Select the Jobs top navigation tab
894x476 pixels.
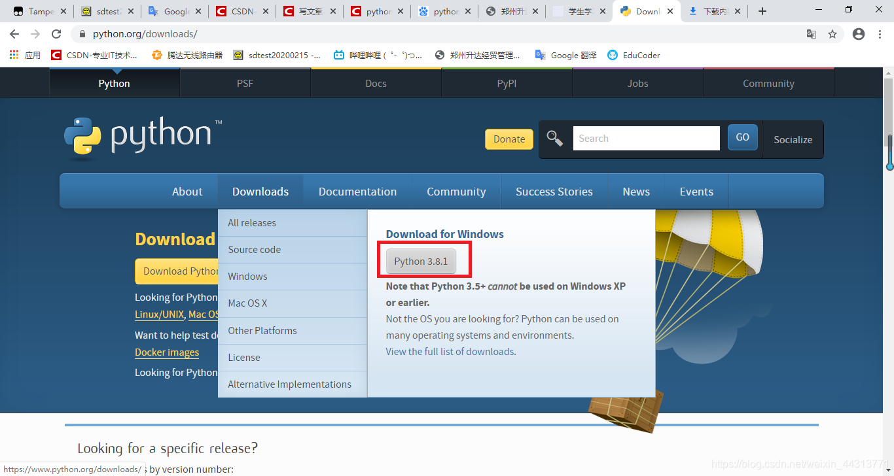click(x=637, y=83)
